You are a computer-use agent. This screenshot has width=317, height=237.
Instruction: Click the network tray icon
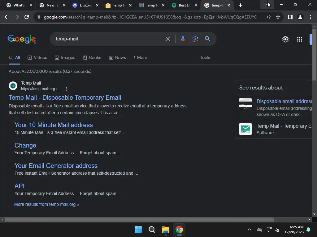point(269,230)
